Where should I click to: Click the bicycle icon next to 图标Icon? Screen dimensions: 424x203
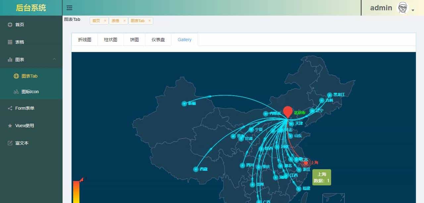tap(16, 91)
